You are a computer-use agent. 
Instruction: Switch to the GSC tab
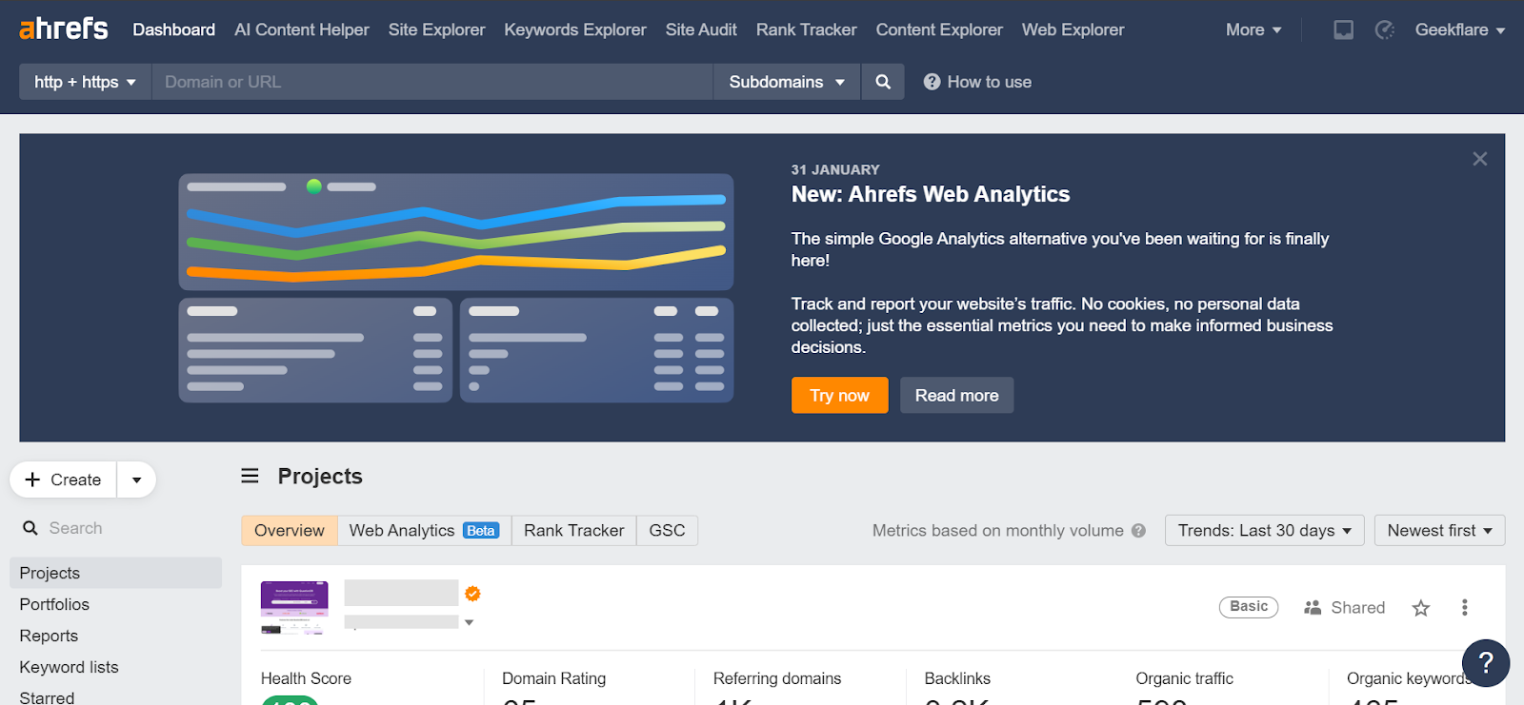pyautogui.click(x=667, y=531)
